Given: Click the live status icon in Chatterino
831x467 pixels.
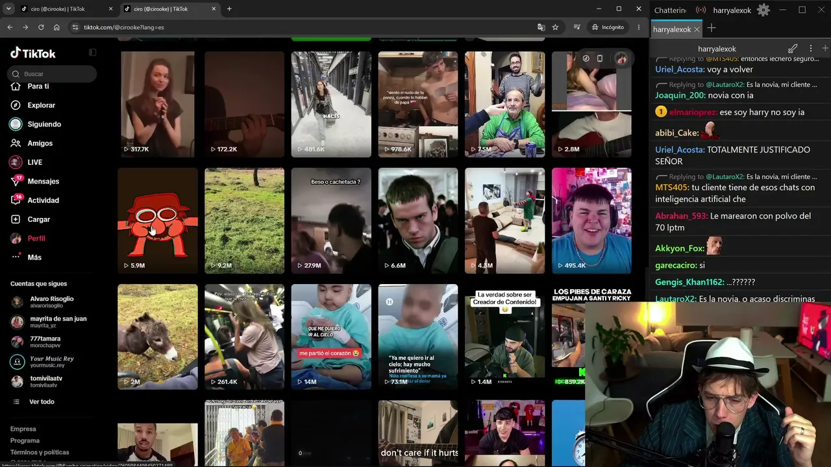Looking at the screenshot, I should click(701, 10).
